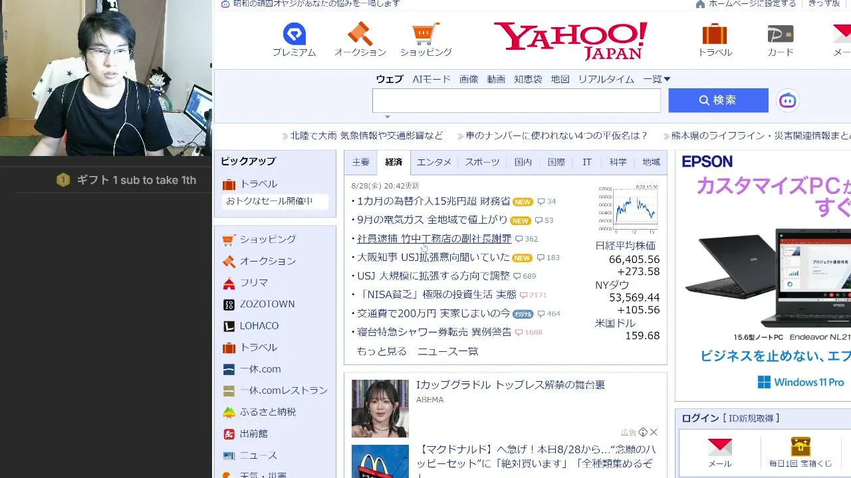Click the トラベル icon in ピックアップ box
The width and height of the screenshot is (851, 478).
[229, 185]
